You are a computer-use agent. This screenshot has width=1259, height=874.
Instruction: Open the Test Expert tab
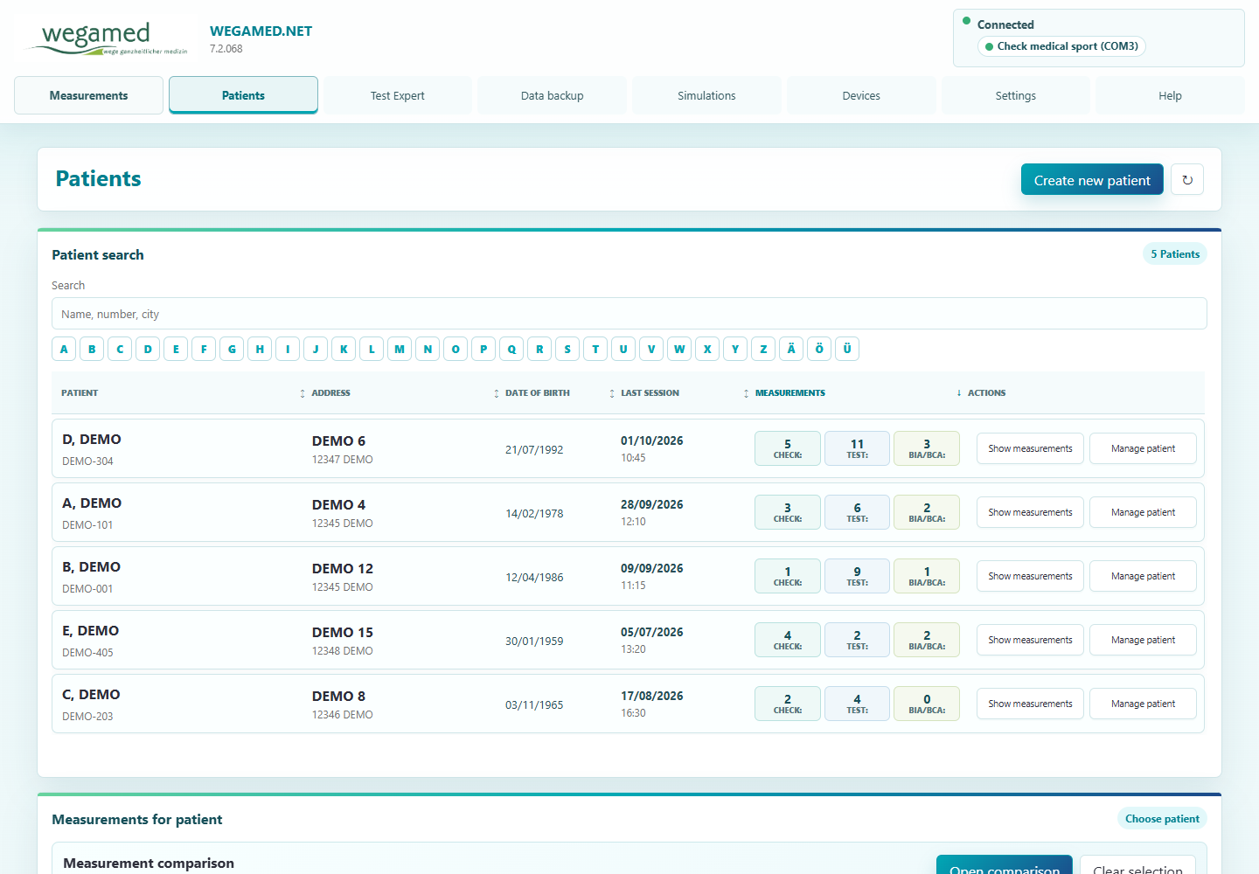(x=398, y=95)
